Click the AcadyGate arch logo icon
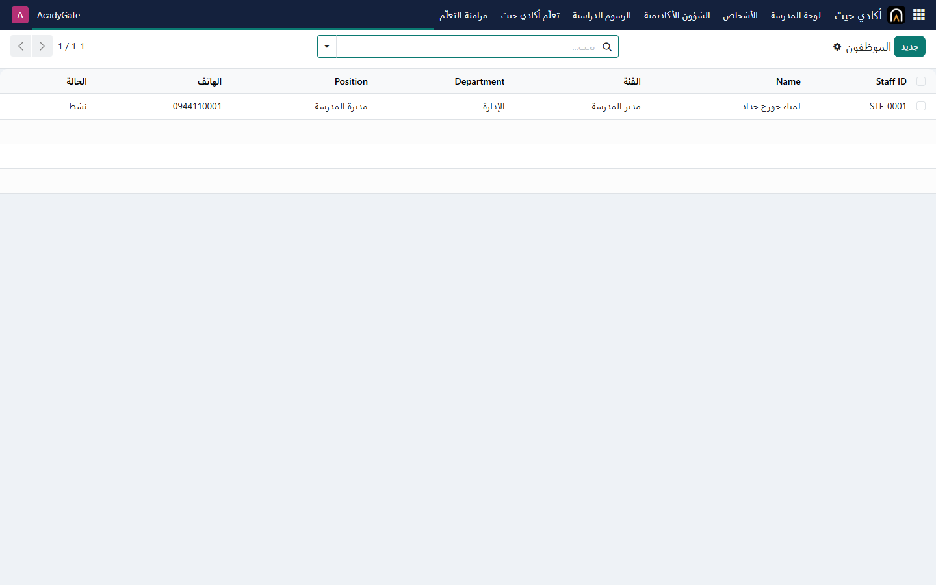 pos(896,15)
